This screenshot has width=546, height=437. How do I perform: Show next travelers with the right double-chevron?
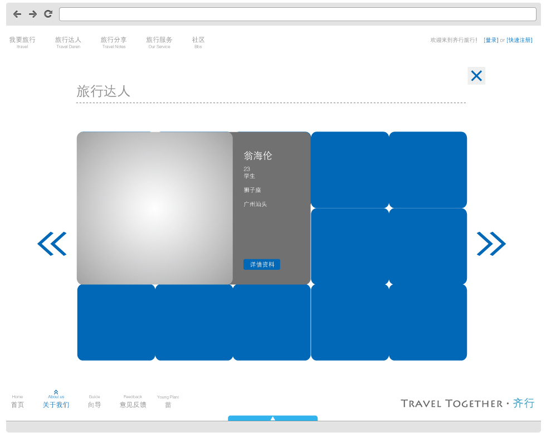[x=491, y=244]
